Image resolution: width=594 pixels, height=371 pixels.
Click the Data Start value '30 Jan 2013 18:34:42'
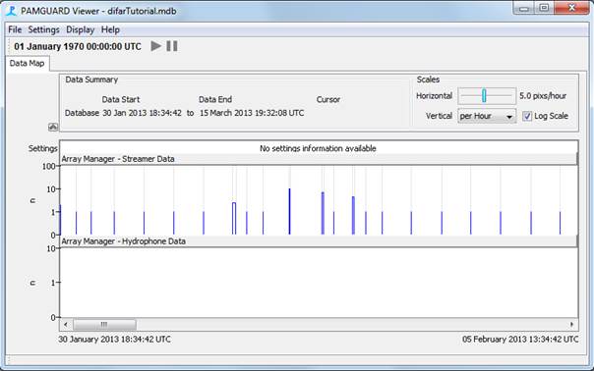pos(142,113)
